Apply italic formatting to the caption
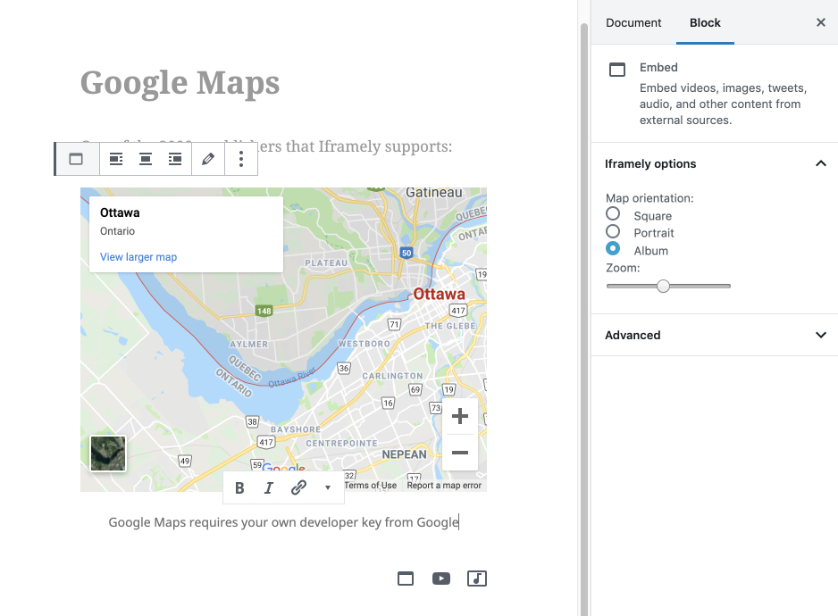Screen dimensions: 838x616 pos(269,487)
